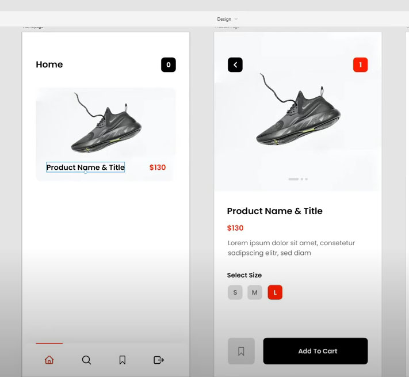
Task: Click the black cart badge showing 0
Action: (168, 64)
